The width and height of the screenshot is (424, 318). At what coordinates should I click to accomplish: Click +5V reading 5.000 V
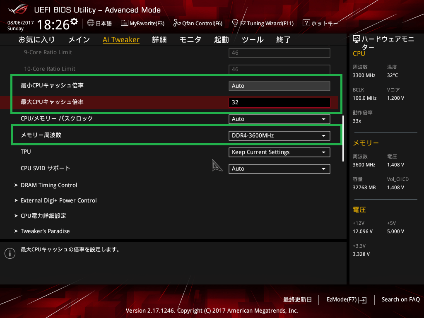395,231
